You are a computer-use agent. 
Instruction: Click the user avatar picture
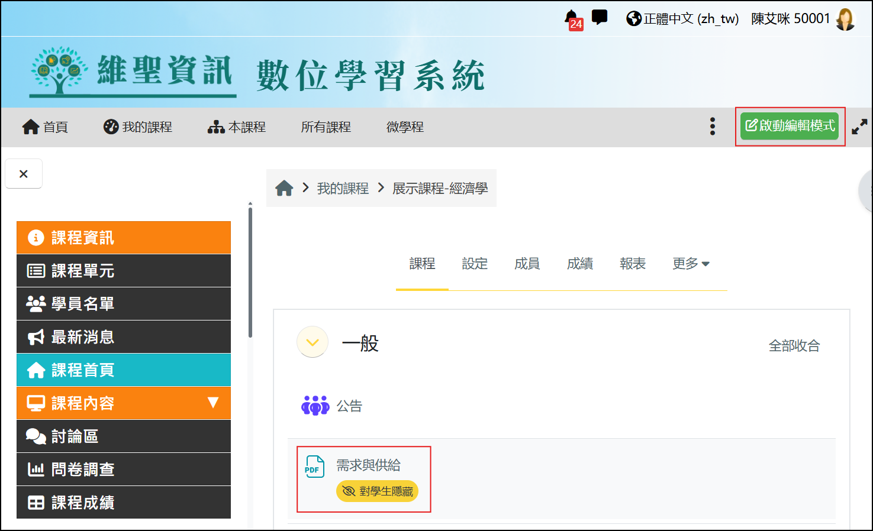point(845,19)
